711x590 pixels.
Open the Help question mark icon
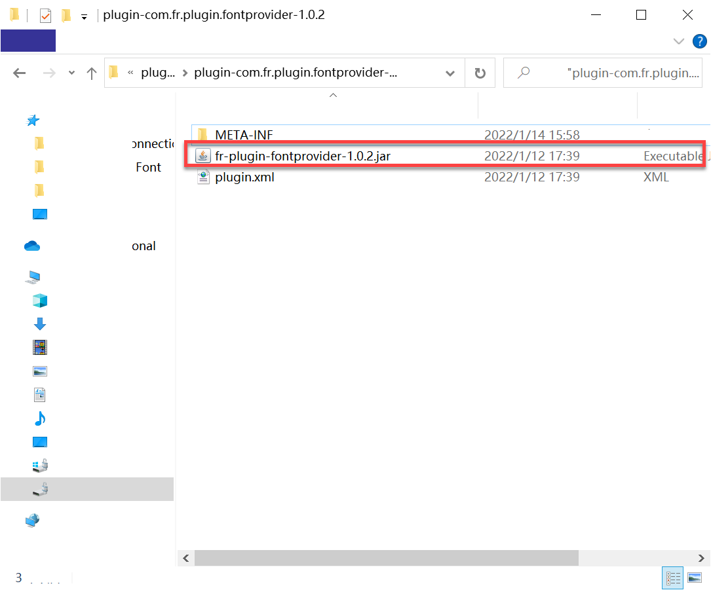pos(700,41)
